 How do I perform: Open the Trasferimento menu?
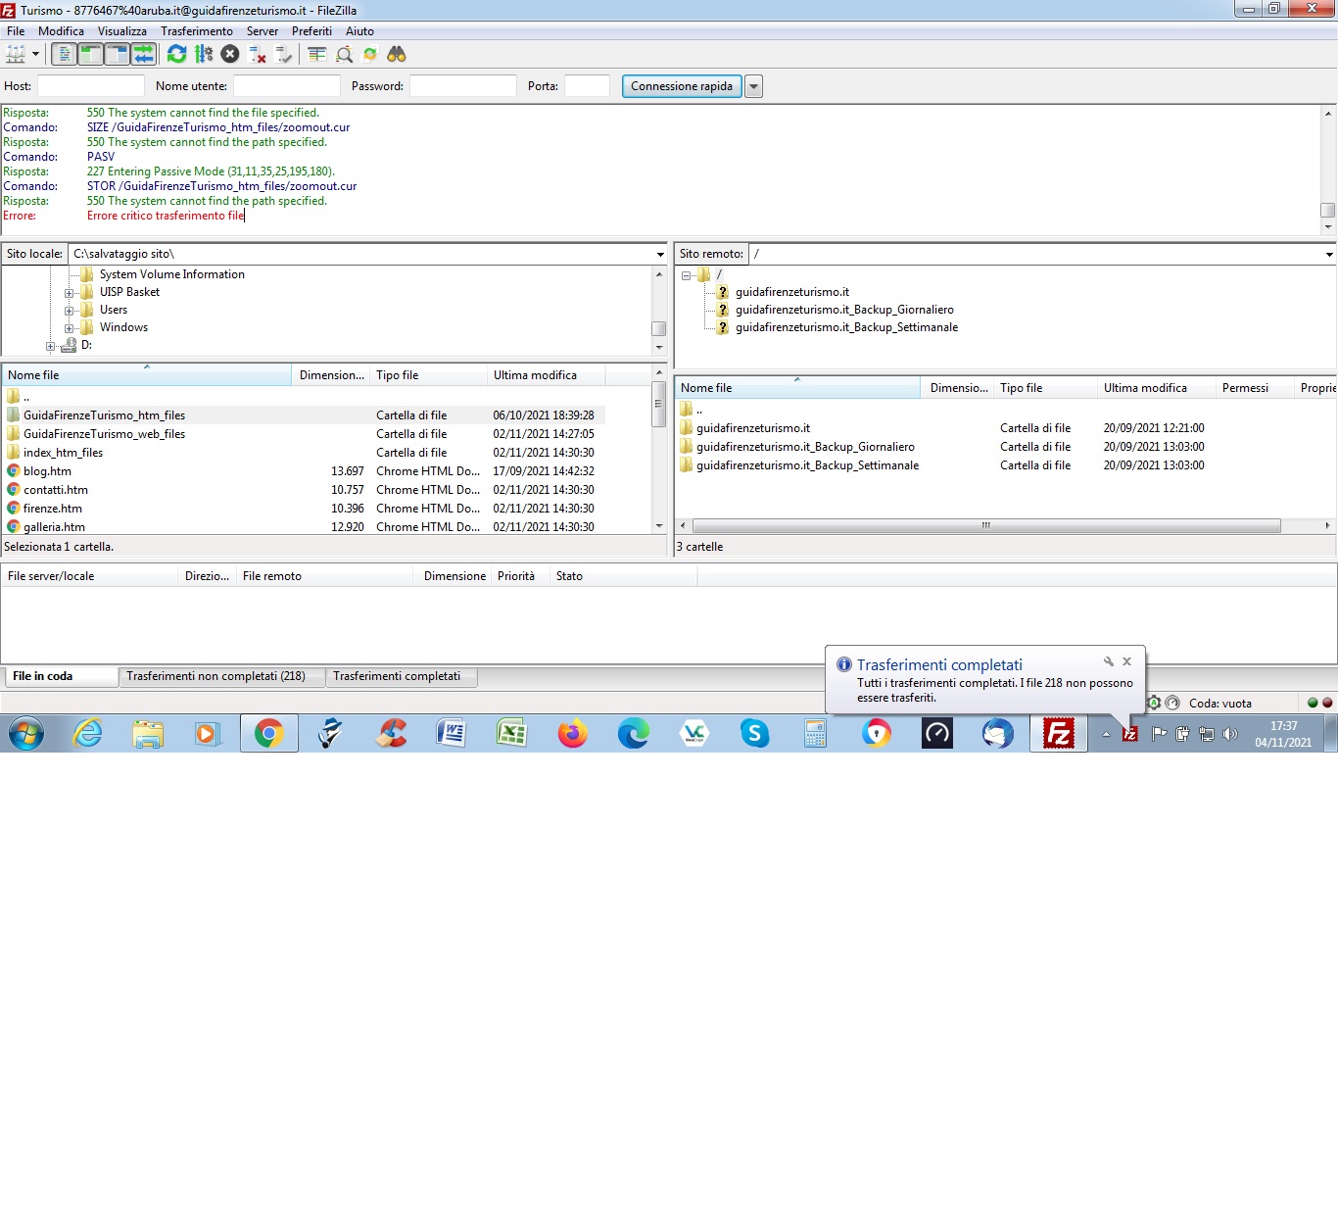point(197,31)
